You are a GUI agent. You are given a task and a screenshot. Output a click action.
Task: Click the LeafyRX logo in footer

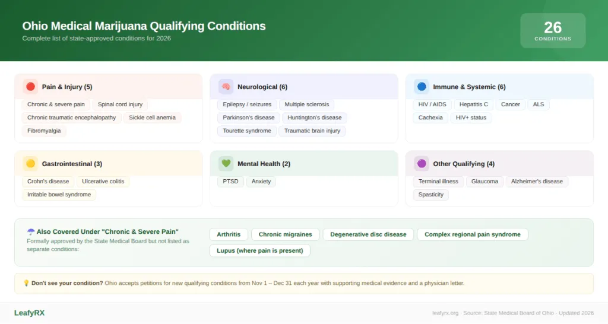[x=30, y=313]
